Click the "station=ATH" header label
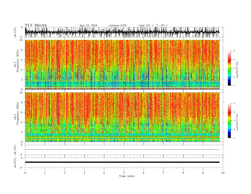251x194 pixels. (118, 25)
